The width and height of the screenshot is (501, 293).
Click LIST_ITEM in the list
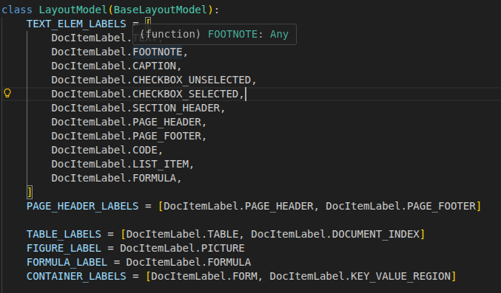coord(161,164)
